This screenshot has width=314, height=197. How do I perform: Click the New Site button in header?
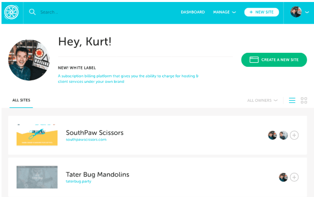[x=261, y=12]
